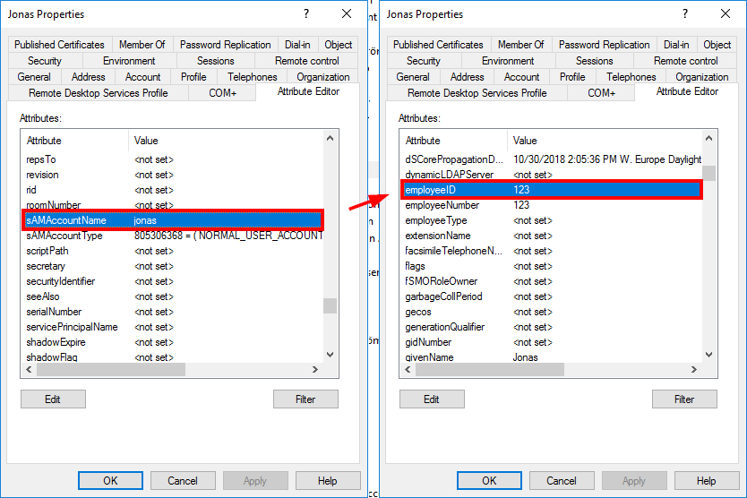Click the help question mark in left dialog title bar
The width and height of the screenshot is (747, 498).
[306, 14]
